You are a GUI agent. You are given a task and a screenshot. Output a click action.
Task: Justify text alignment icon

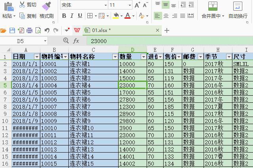point(183,16)
